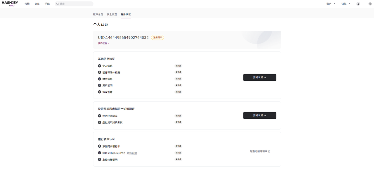Click the 注册用户 badge

[x=157, y=37]
